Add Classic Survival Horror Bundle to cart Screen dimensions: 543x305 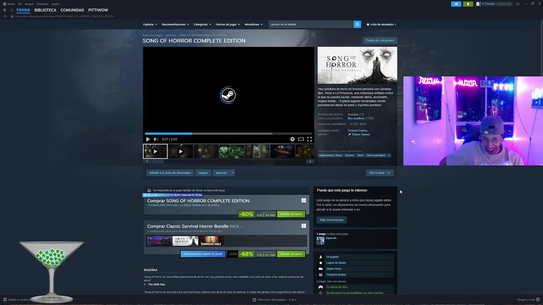tap(291, 254)
